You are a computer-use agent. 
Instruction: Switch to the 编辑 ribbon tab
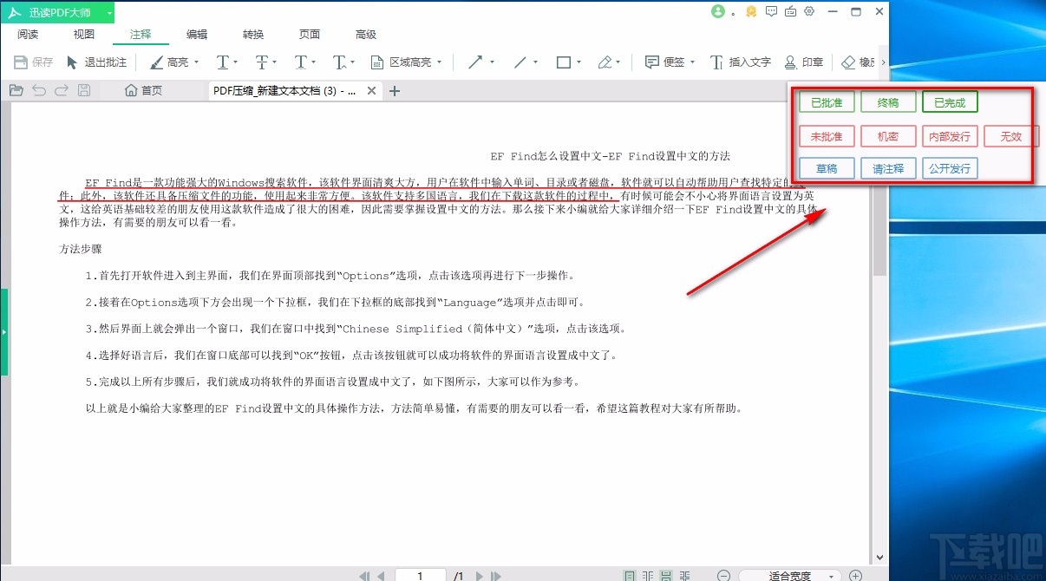[196, 34]
